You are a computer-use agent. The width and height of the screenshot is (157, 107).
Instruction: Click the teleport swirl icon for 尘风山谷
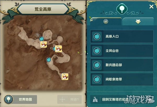[97, 51]
